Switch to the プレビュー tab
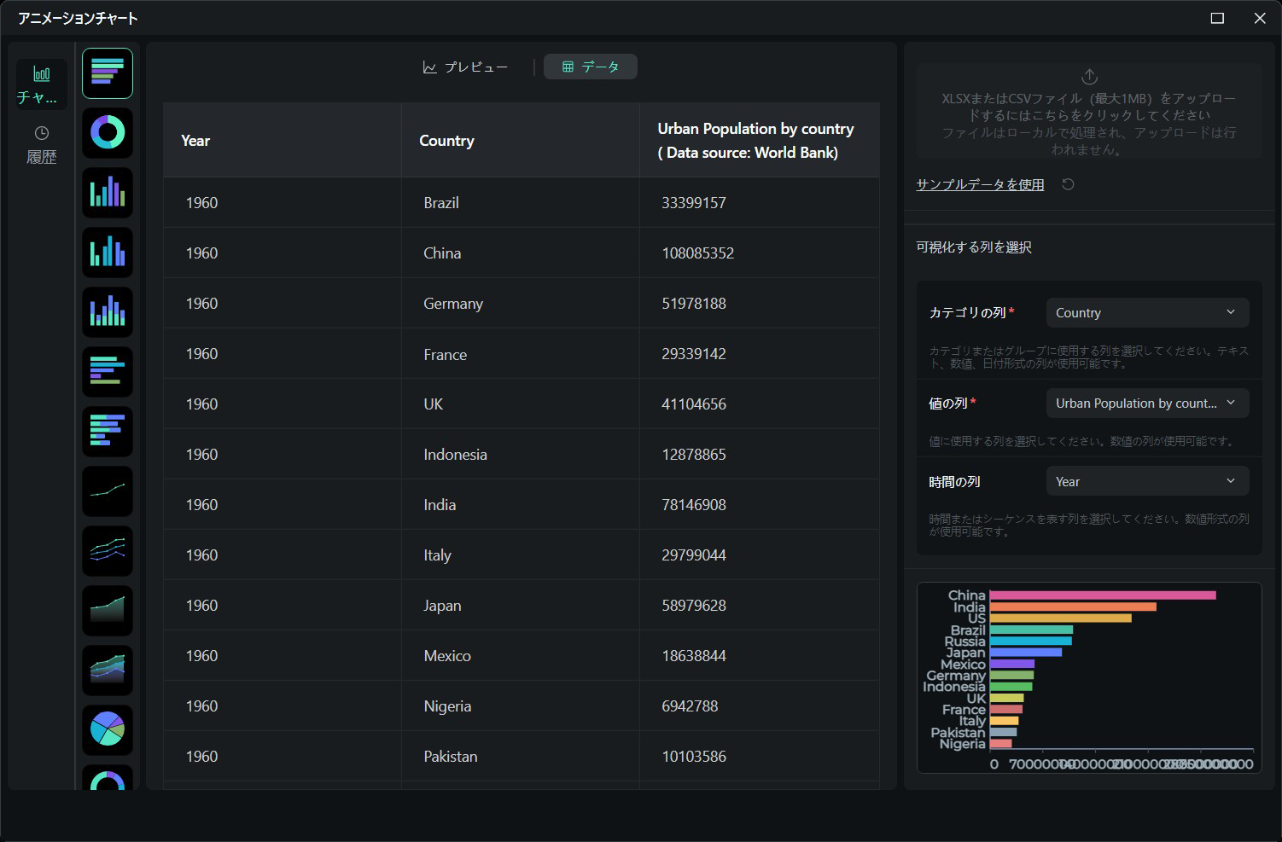Screen dimensions: 1282x842 coord(466,67)
